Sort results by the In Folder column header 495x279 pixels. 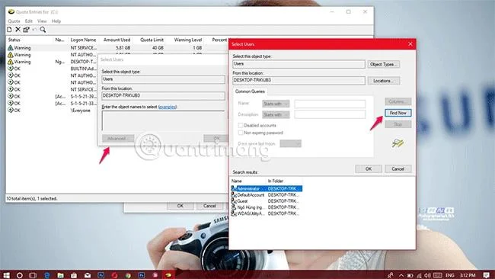point(284,181)
